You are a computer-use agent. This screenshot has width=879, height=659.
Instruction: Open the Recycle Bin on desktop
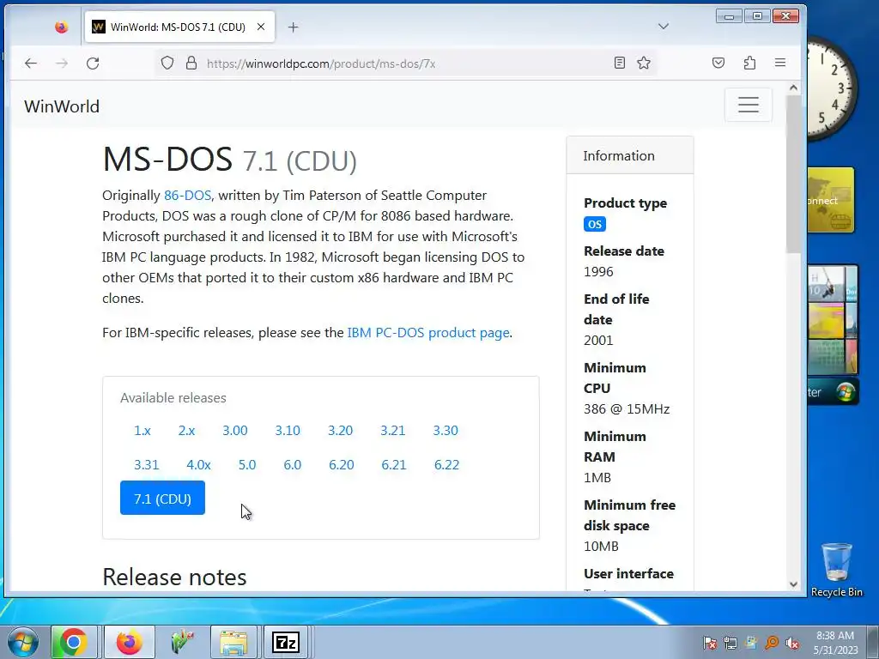point(836,569)
